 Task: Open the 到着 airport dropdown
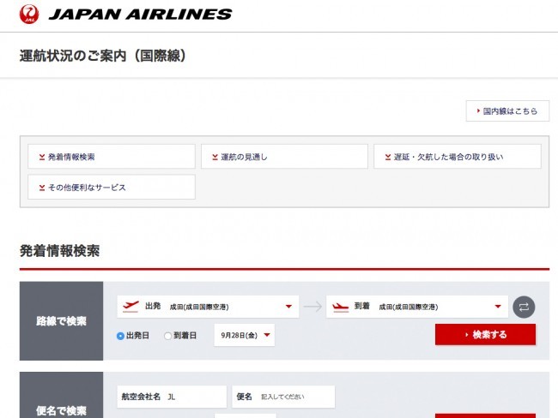417,307
